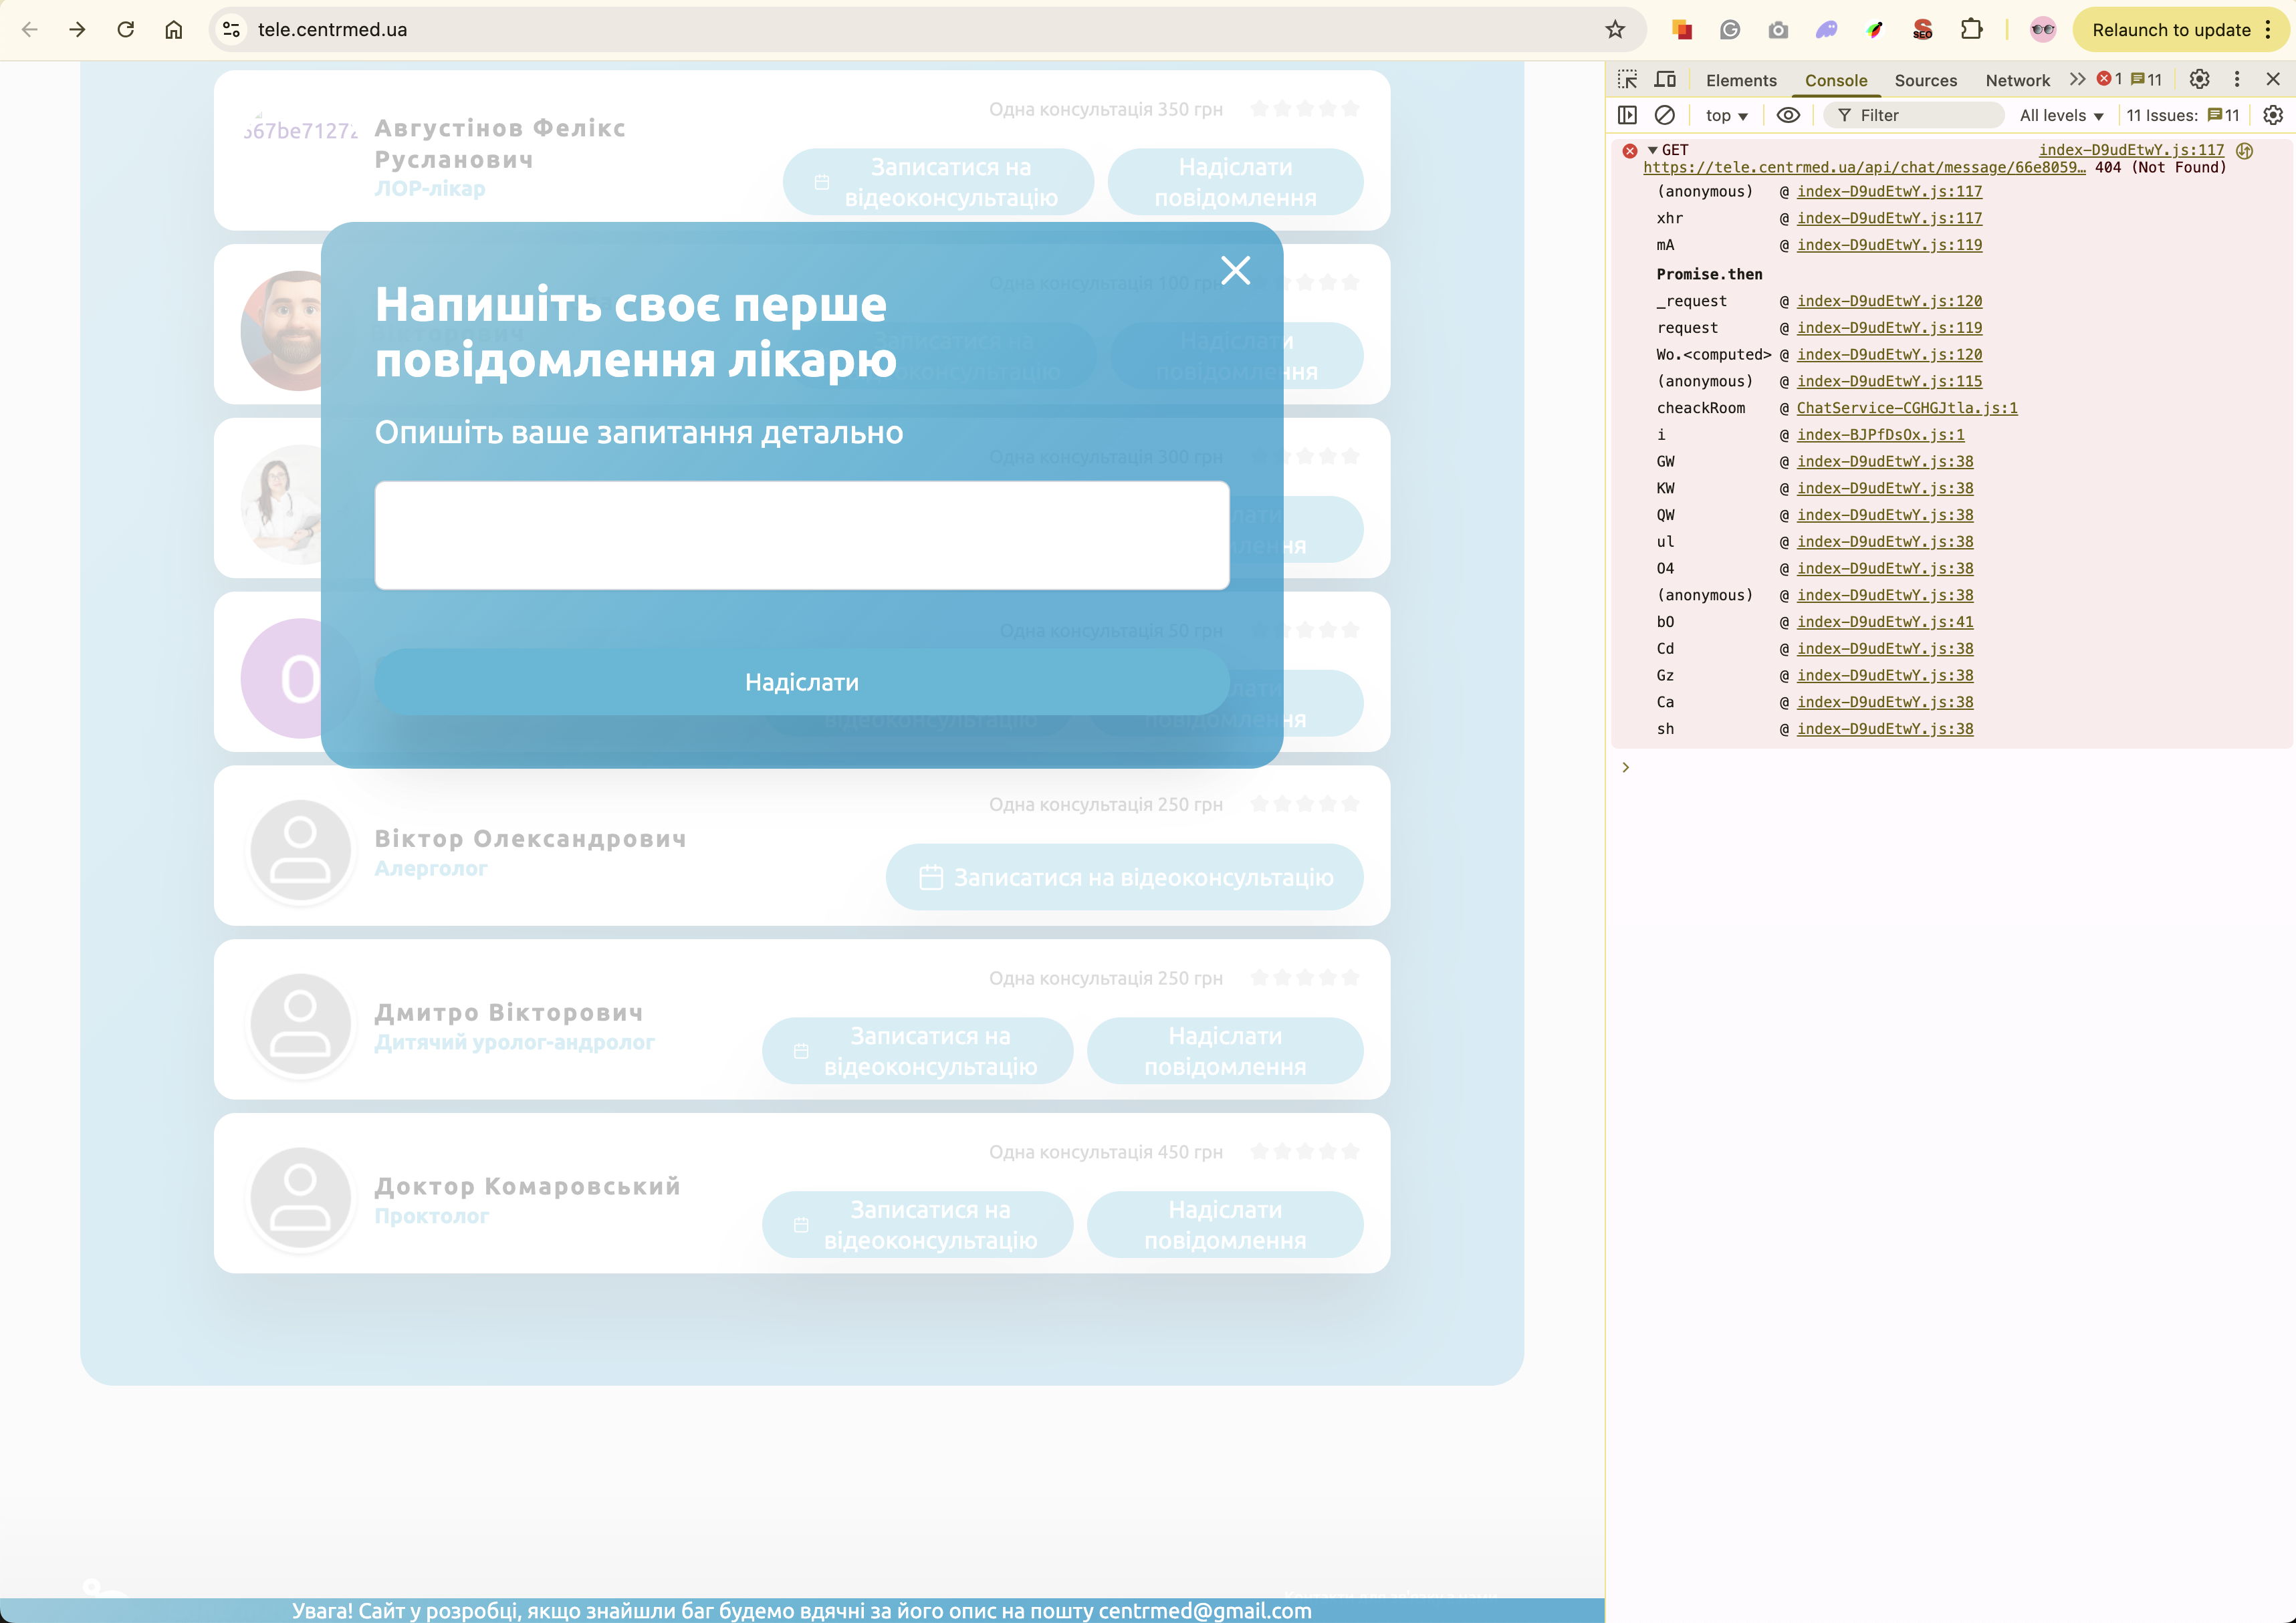Image resolution: width=2296 pixels, height=1623 pixels.
Task: Open the ChatService-CGHGJtla.js:1 source link
Action: click(1906, 408)
